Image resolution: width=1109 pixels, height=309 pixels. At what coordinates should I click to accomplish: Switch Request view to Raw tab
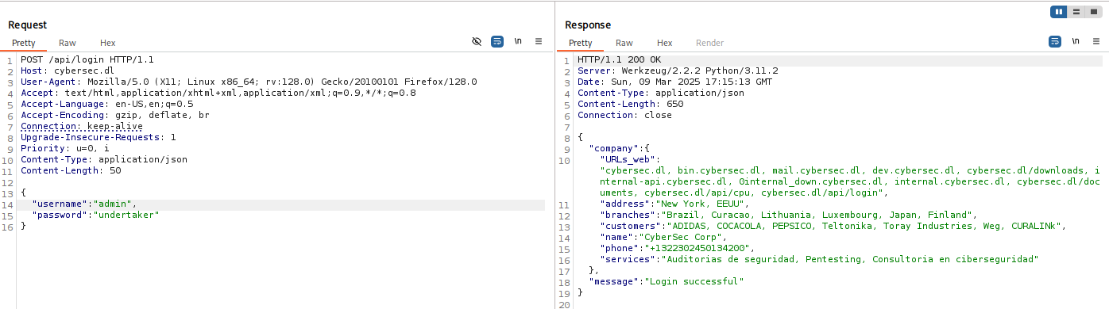click(x=68, y=43)
